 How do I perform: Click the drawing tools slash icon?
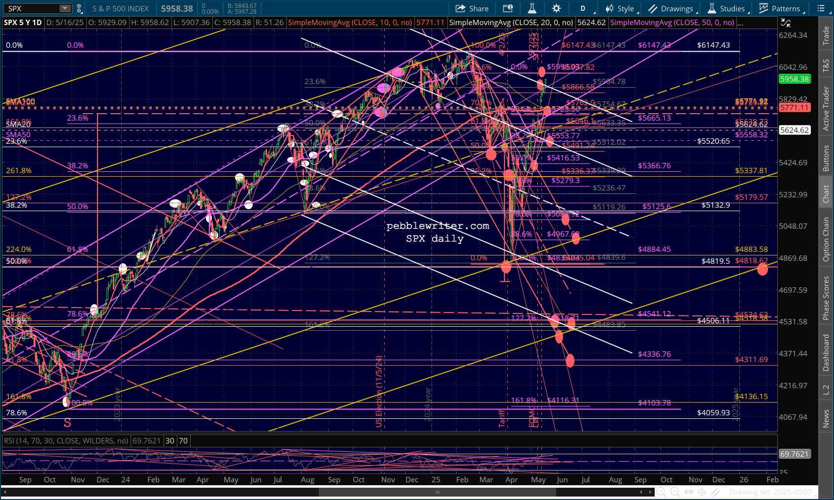(716, 492)
